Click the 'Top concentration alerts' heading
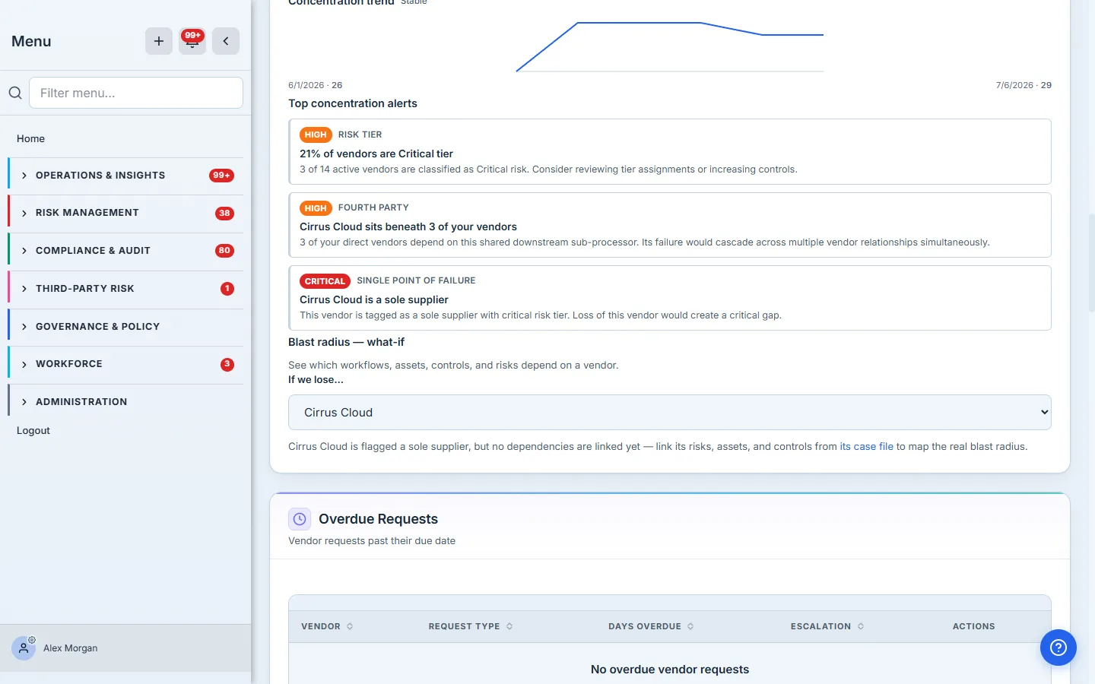Image resolution: width=1095 pixels, height=684 pixels. coord(353,103)
